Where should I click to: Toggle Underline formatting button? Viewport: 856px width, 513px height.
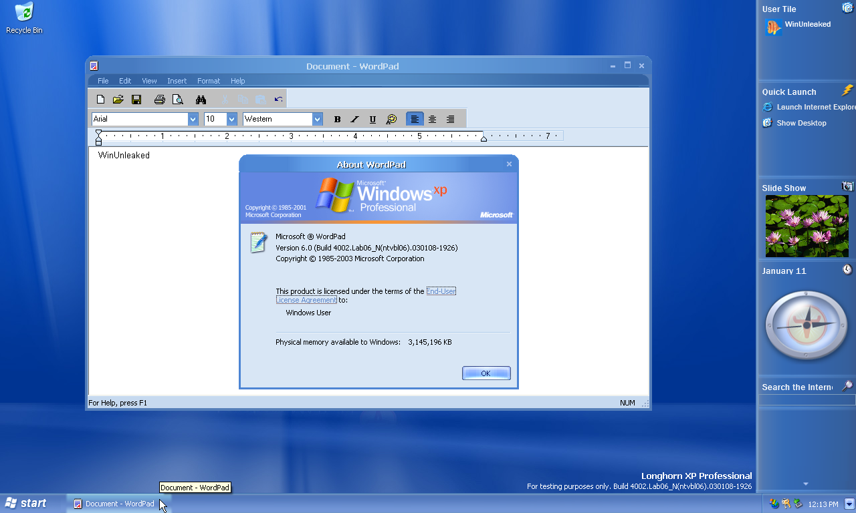(373, 119)
